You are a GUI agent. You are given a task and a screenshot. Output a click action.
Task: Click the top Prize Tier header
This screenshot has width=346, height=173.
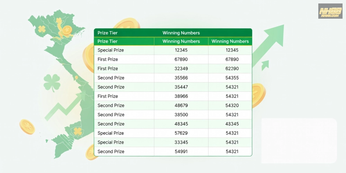click(x=108, y=33)
